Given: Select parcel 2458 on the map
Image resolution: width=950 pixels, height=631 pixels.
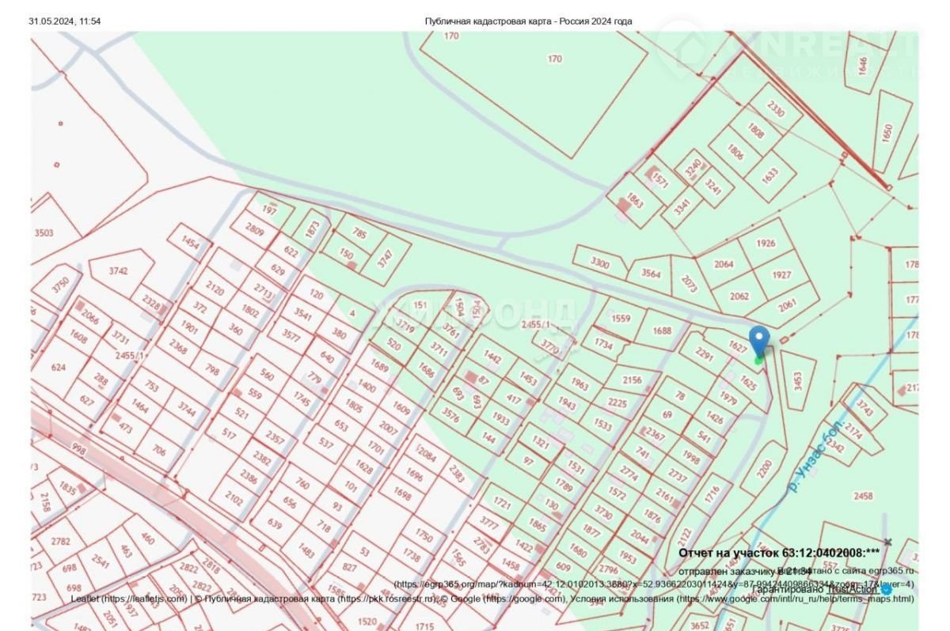Looking at the screenshot, I should 863,496.
